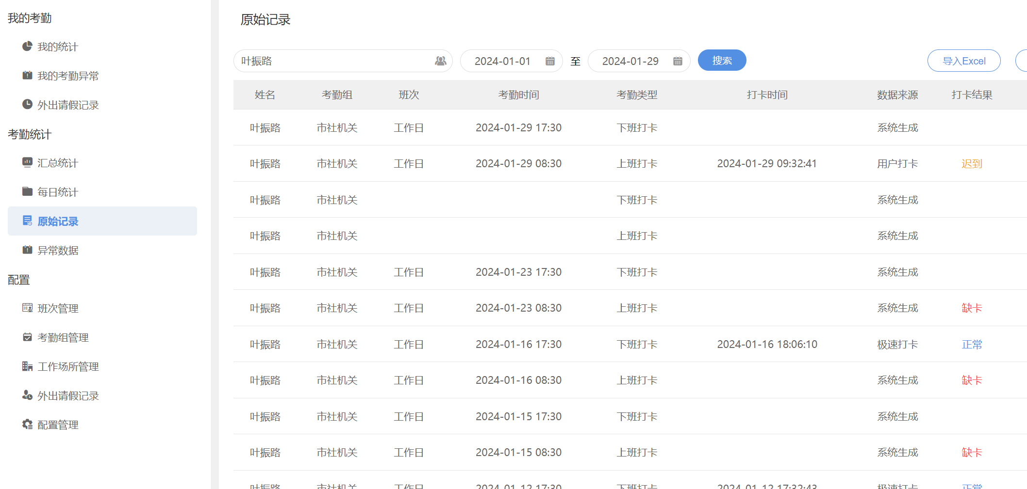Click the 工作场所管理 building icon
Screen dimensions: 1027x489
click(x=27, y=366)
